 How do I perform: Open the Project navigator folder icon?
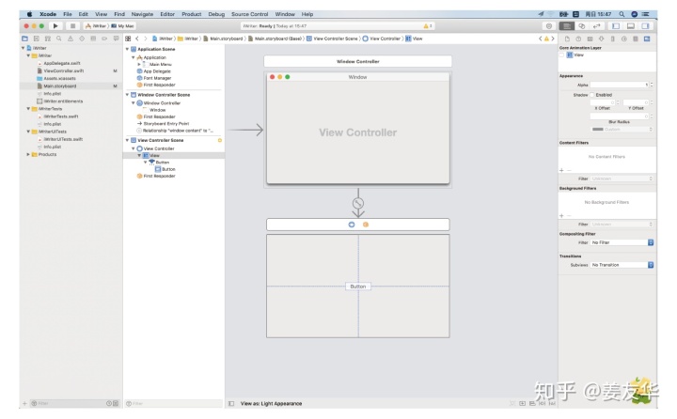tap(25, 39)
